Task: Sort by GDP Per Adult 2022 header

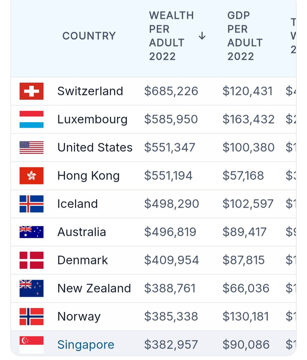Action: pyautogui.click(x=245, y=36)
